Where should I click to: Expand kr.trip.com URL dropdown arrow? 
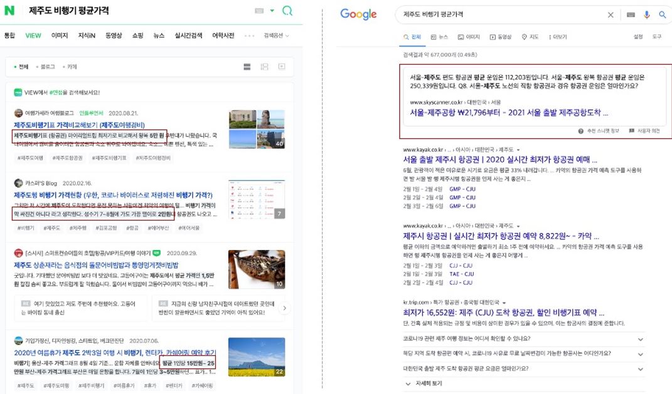point(504,303)
